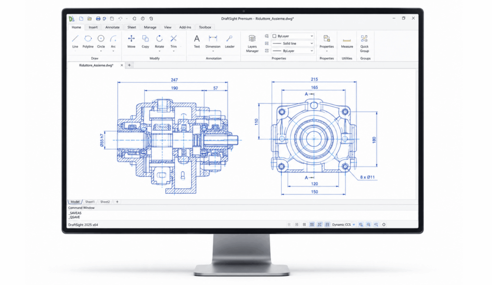This screenshot has height=285, width=492.
Task: Expand the Arc tool options arrow
Action: coord(113,51)
